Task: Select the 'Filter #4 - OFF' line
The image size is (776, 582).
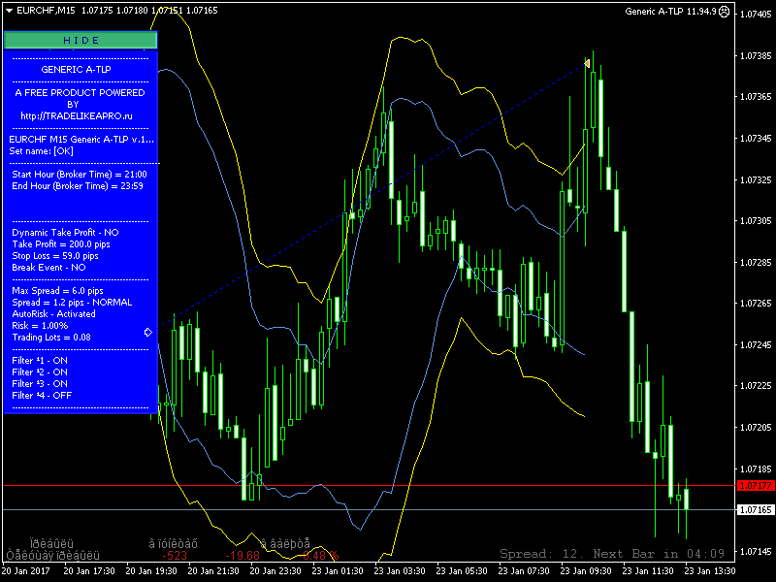Action: [x=42, y=396]
